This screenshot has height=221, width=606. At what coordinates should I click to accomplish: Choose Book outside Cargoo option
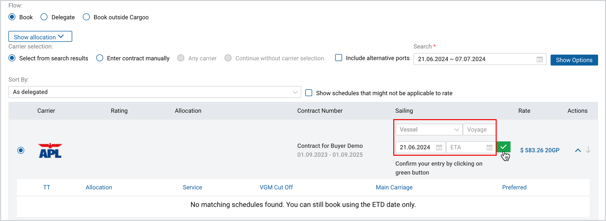[86, 17]
